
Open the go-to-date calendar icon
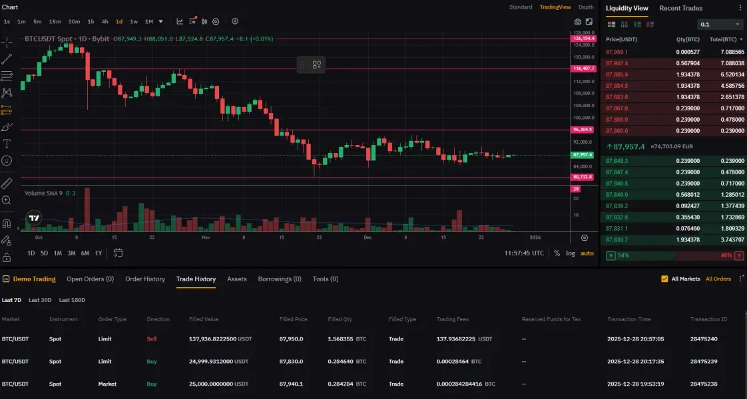tap(118, 253)
